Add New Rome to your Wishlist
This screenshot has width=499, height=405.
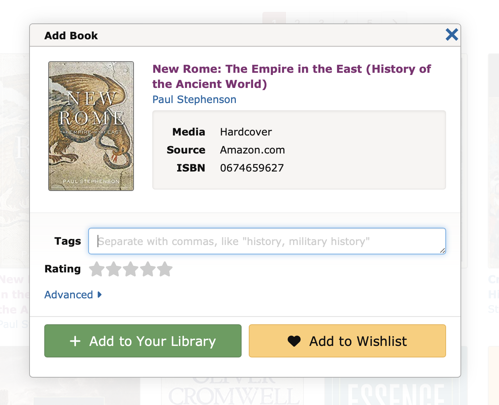(x=347, y=341)
